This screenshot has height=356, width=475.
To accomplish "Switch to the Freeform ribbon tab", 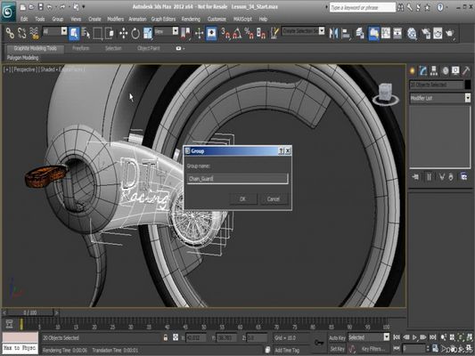I will pyautogui.click(x=80, y=48).
